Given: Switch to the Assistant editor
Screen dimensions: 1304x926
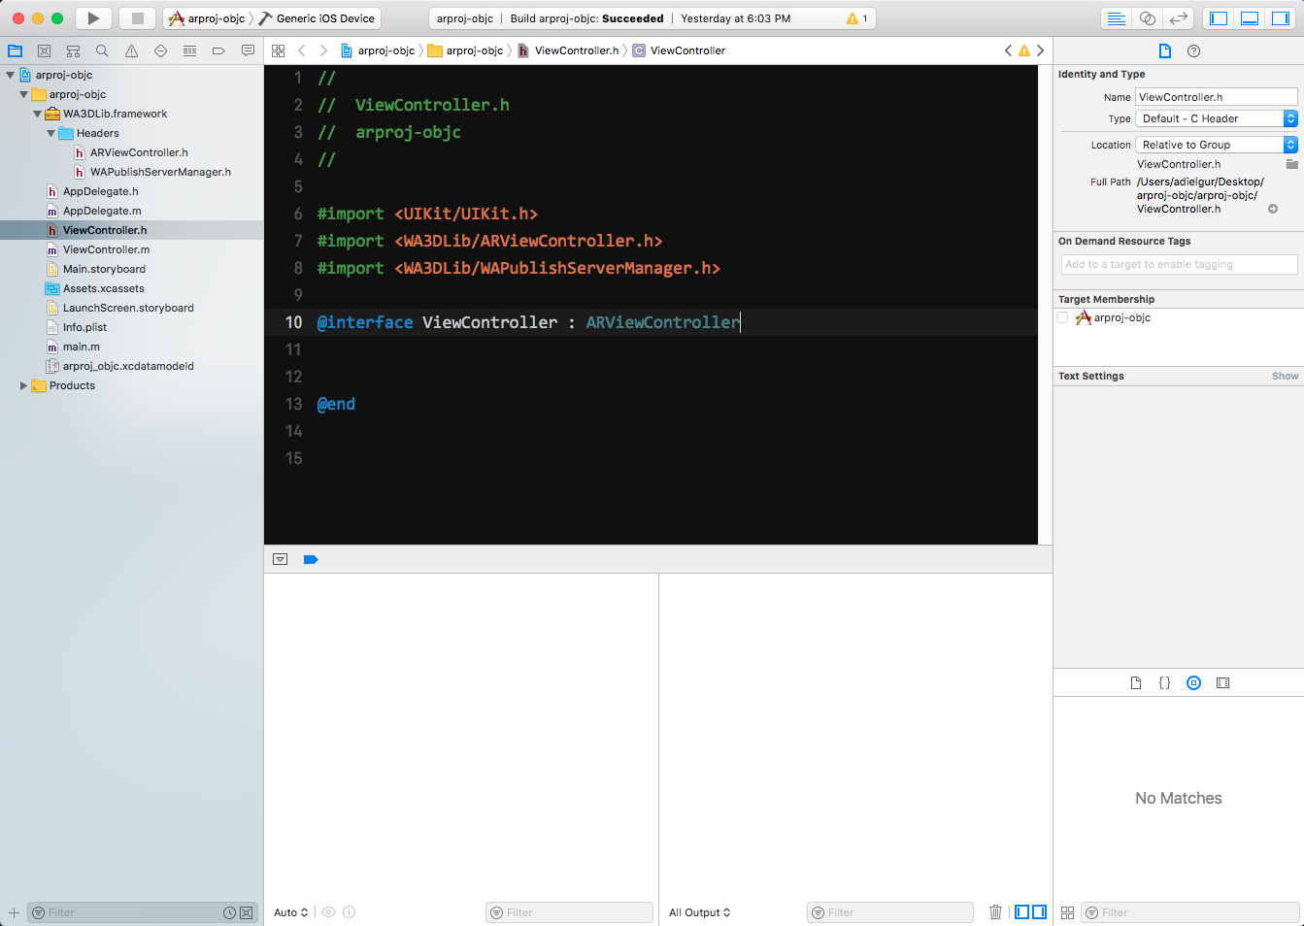Looking at the screenshot, I should tap(1148, 18).
